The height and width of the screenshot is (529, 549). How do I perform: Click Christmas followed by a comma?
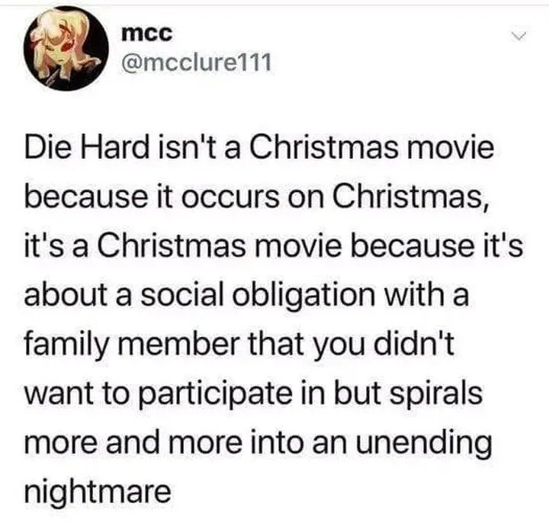pyautogui.click(x=408, y=198)
